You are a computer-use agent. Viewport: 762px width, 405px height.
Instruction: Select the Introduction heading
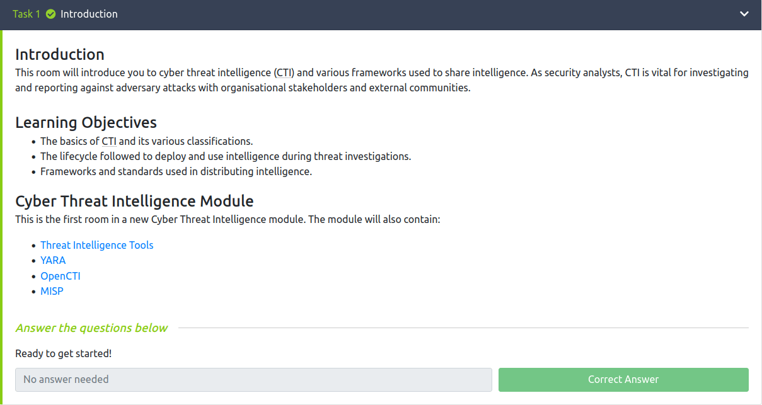tap(59, 55)
